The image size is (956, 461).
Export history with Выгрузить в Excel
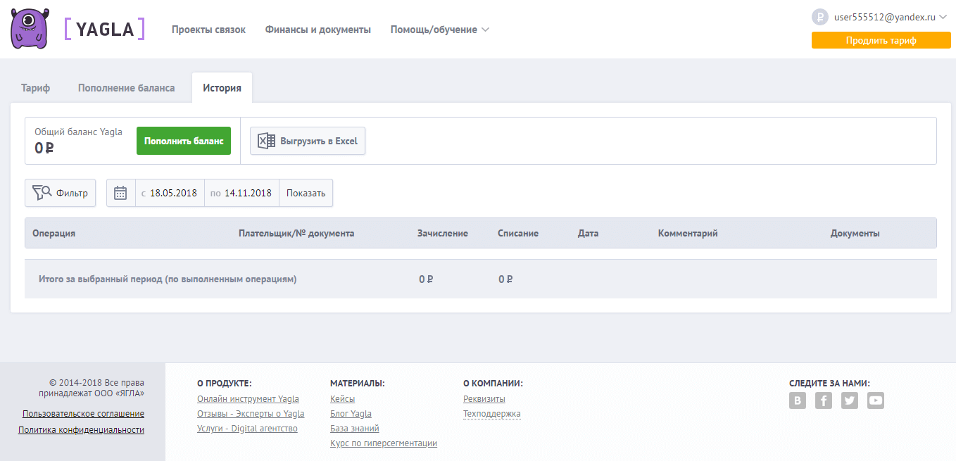(x=308, y=141)
